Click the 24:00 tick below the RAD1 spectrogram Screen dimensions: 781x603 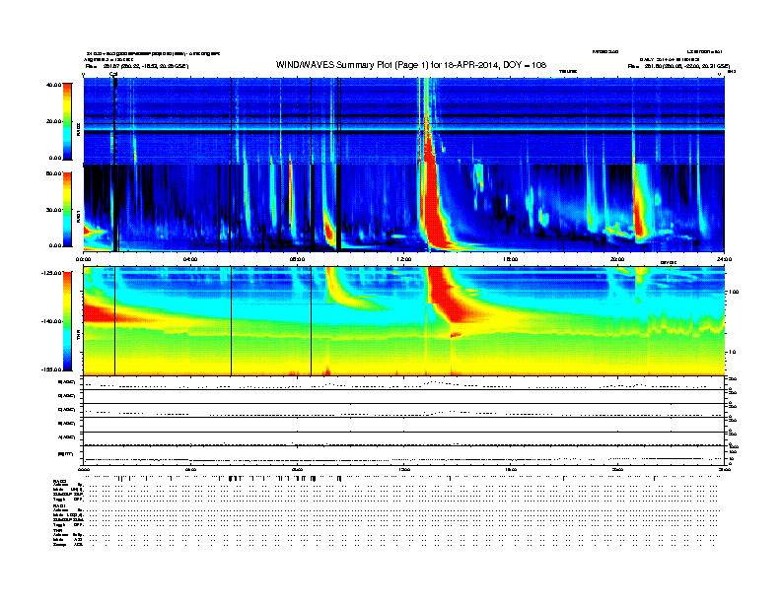724,259
